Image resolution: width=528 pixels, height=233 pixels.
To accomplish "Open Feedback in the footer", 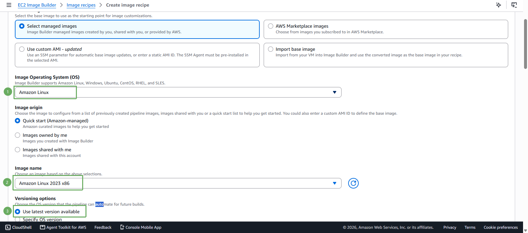I will point(103,227).
